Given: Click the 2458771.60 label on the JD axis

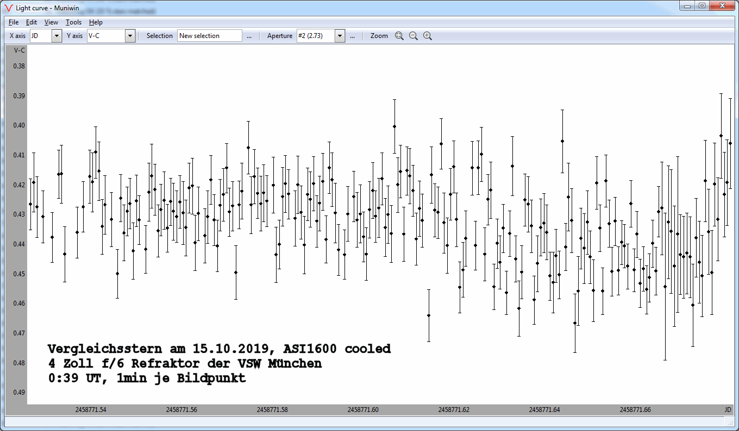Looking at the screenshot, I should 363,410.
